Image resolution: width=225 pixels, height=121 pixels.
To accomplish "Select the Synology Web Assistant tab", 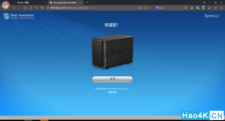I will coord(66,3).
